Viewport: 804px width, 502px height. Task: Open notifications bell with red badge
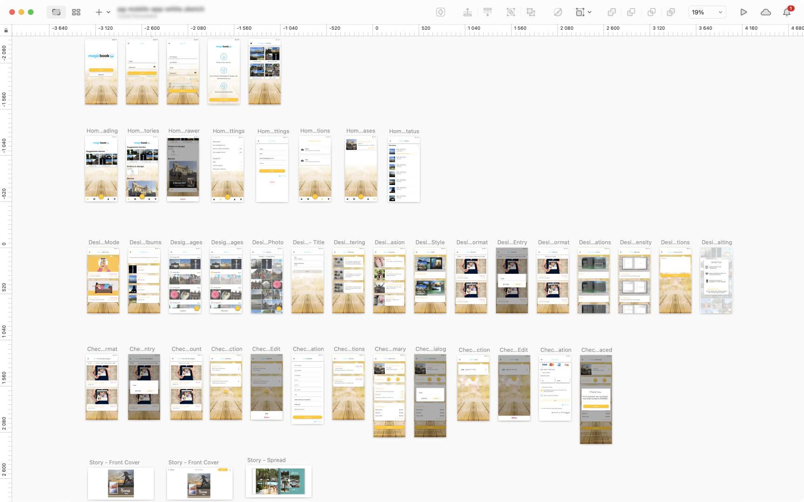[787, 13]
